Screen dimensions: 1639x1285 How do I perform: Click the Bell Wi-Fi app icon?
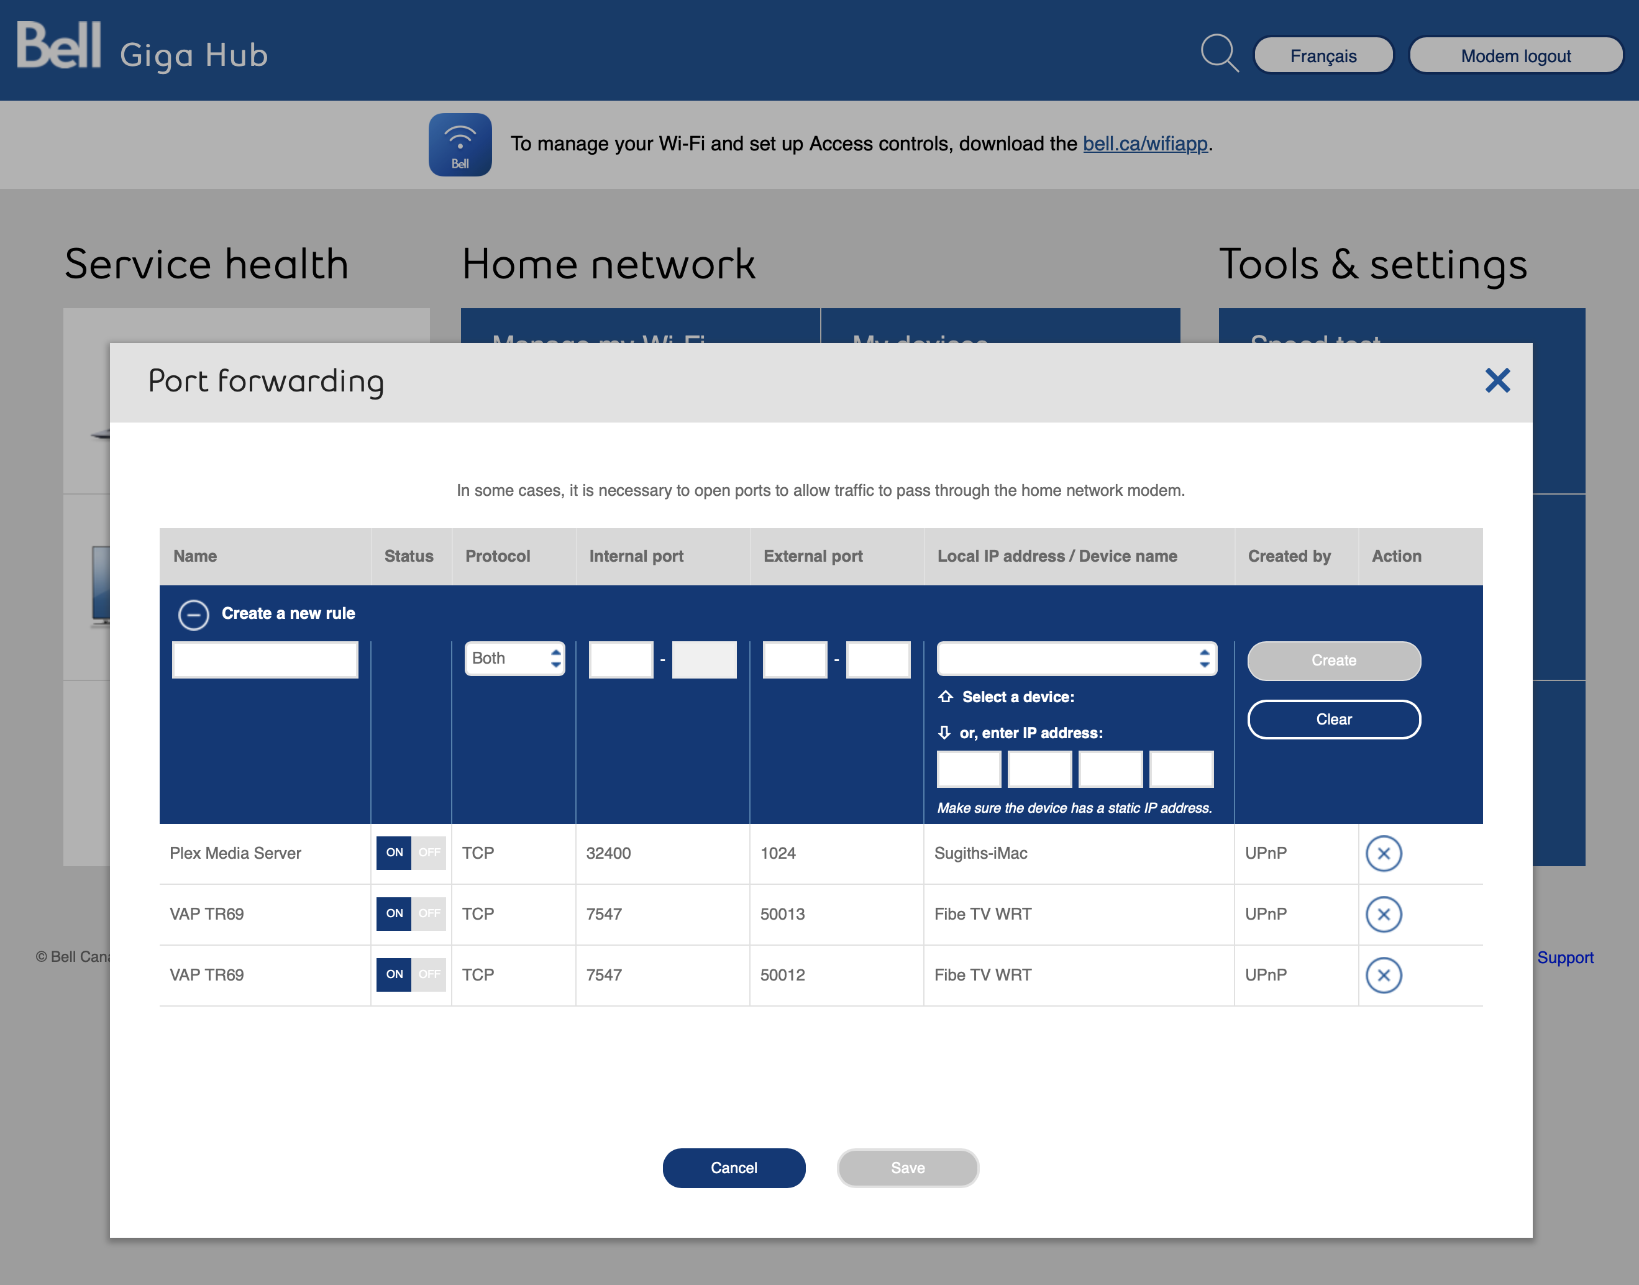pyautogui.click(x=460, y=144)
